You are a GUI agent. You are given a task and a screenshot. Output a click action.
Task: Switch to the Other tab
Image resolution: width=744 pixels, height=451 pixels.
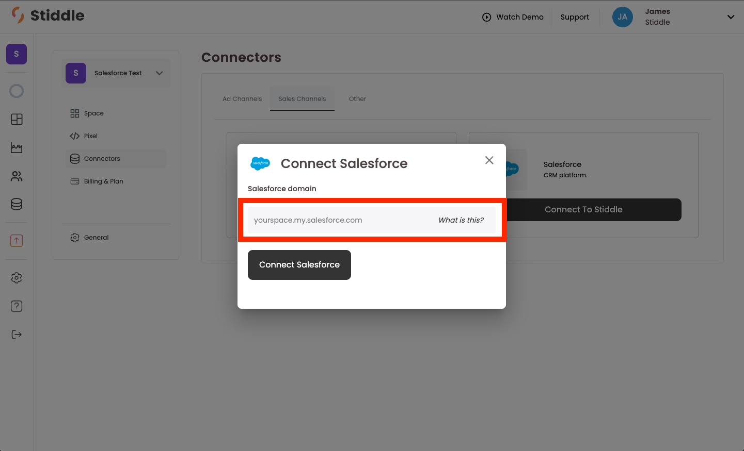click(x=357, y=99)
